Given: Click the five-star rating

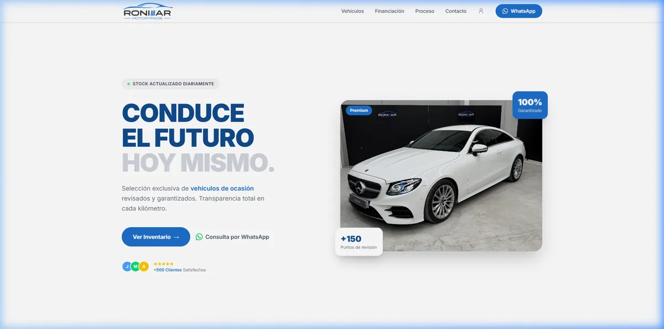Looking at the screenshot, I should point(164,264).
